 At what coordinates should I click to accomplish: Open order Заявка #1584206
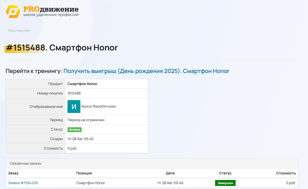[23, 183]
